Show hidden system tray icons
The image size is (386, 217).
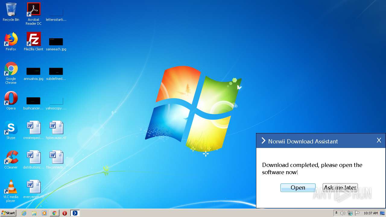336,213
